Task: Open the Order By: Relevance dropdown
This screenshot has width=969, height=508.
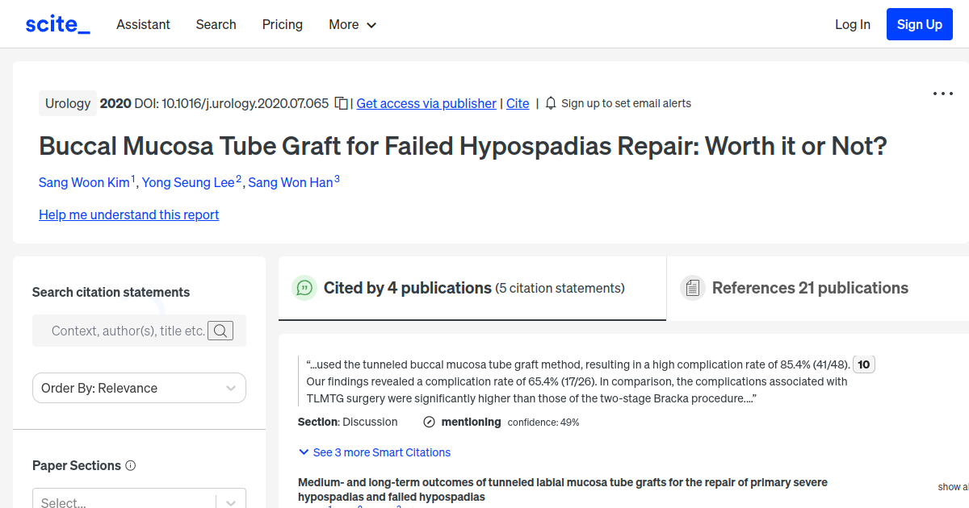Action: pyautogui.click(x=138, y=388)
